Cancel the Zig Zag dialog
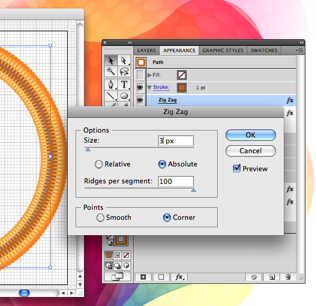This screenshot has height=306, width=316. pos(250,151)
